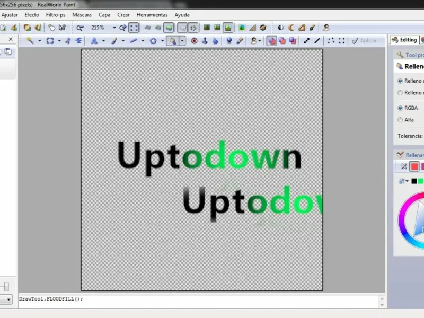Click the hand cursor icon in top toolbar
Screen dimensions: 424x318
(x=51, y=28)
